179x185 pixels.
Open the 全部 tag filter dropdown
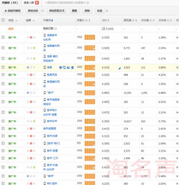34,21
